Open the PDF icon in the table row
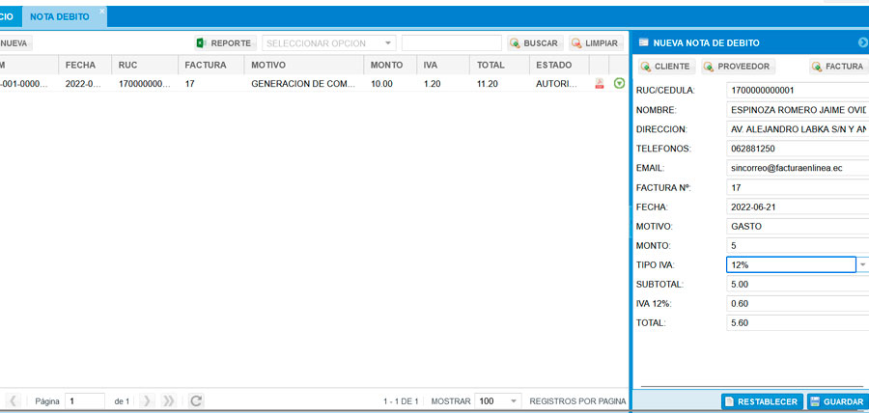869x413 pixels. click(600, 84)
